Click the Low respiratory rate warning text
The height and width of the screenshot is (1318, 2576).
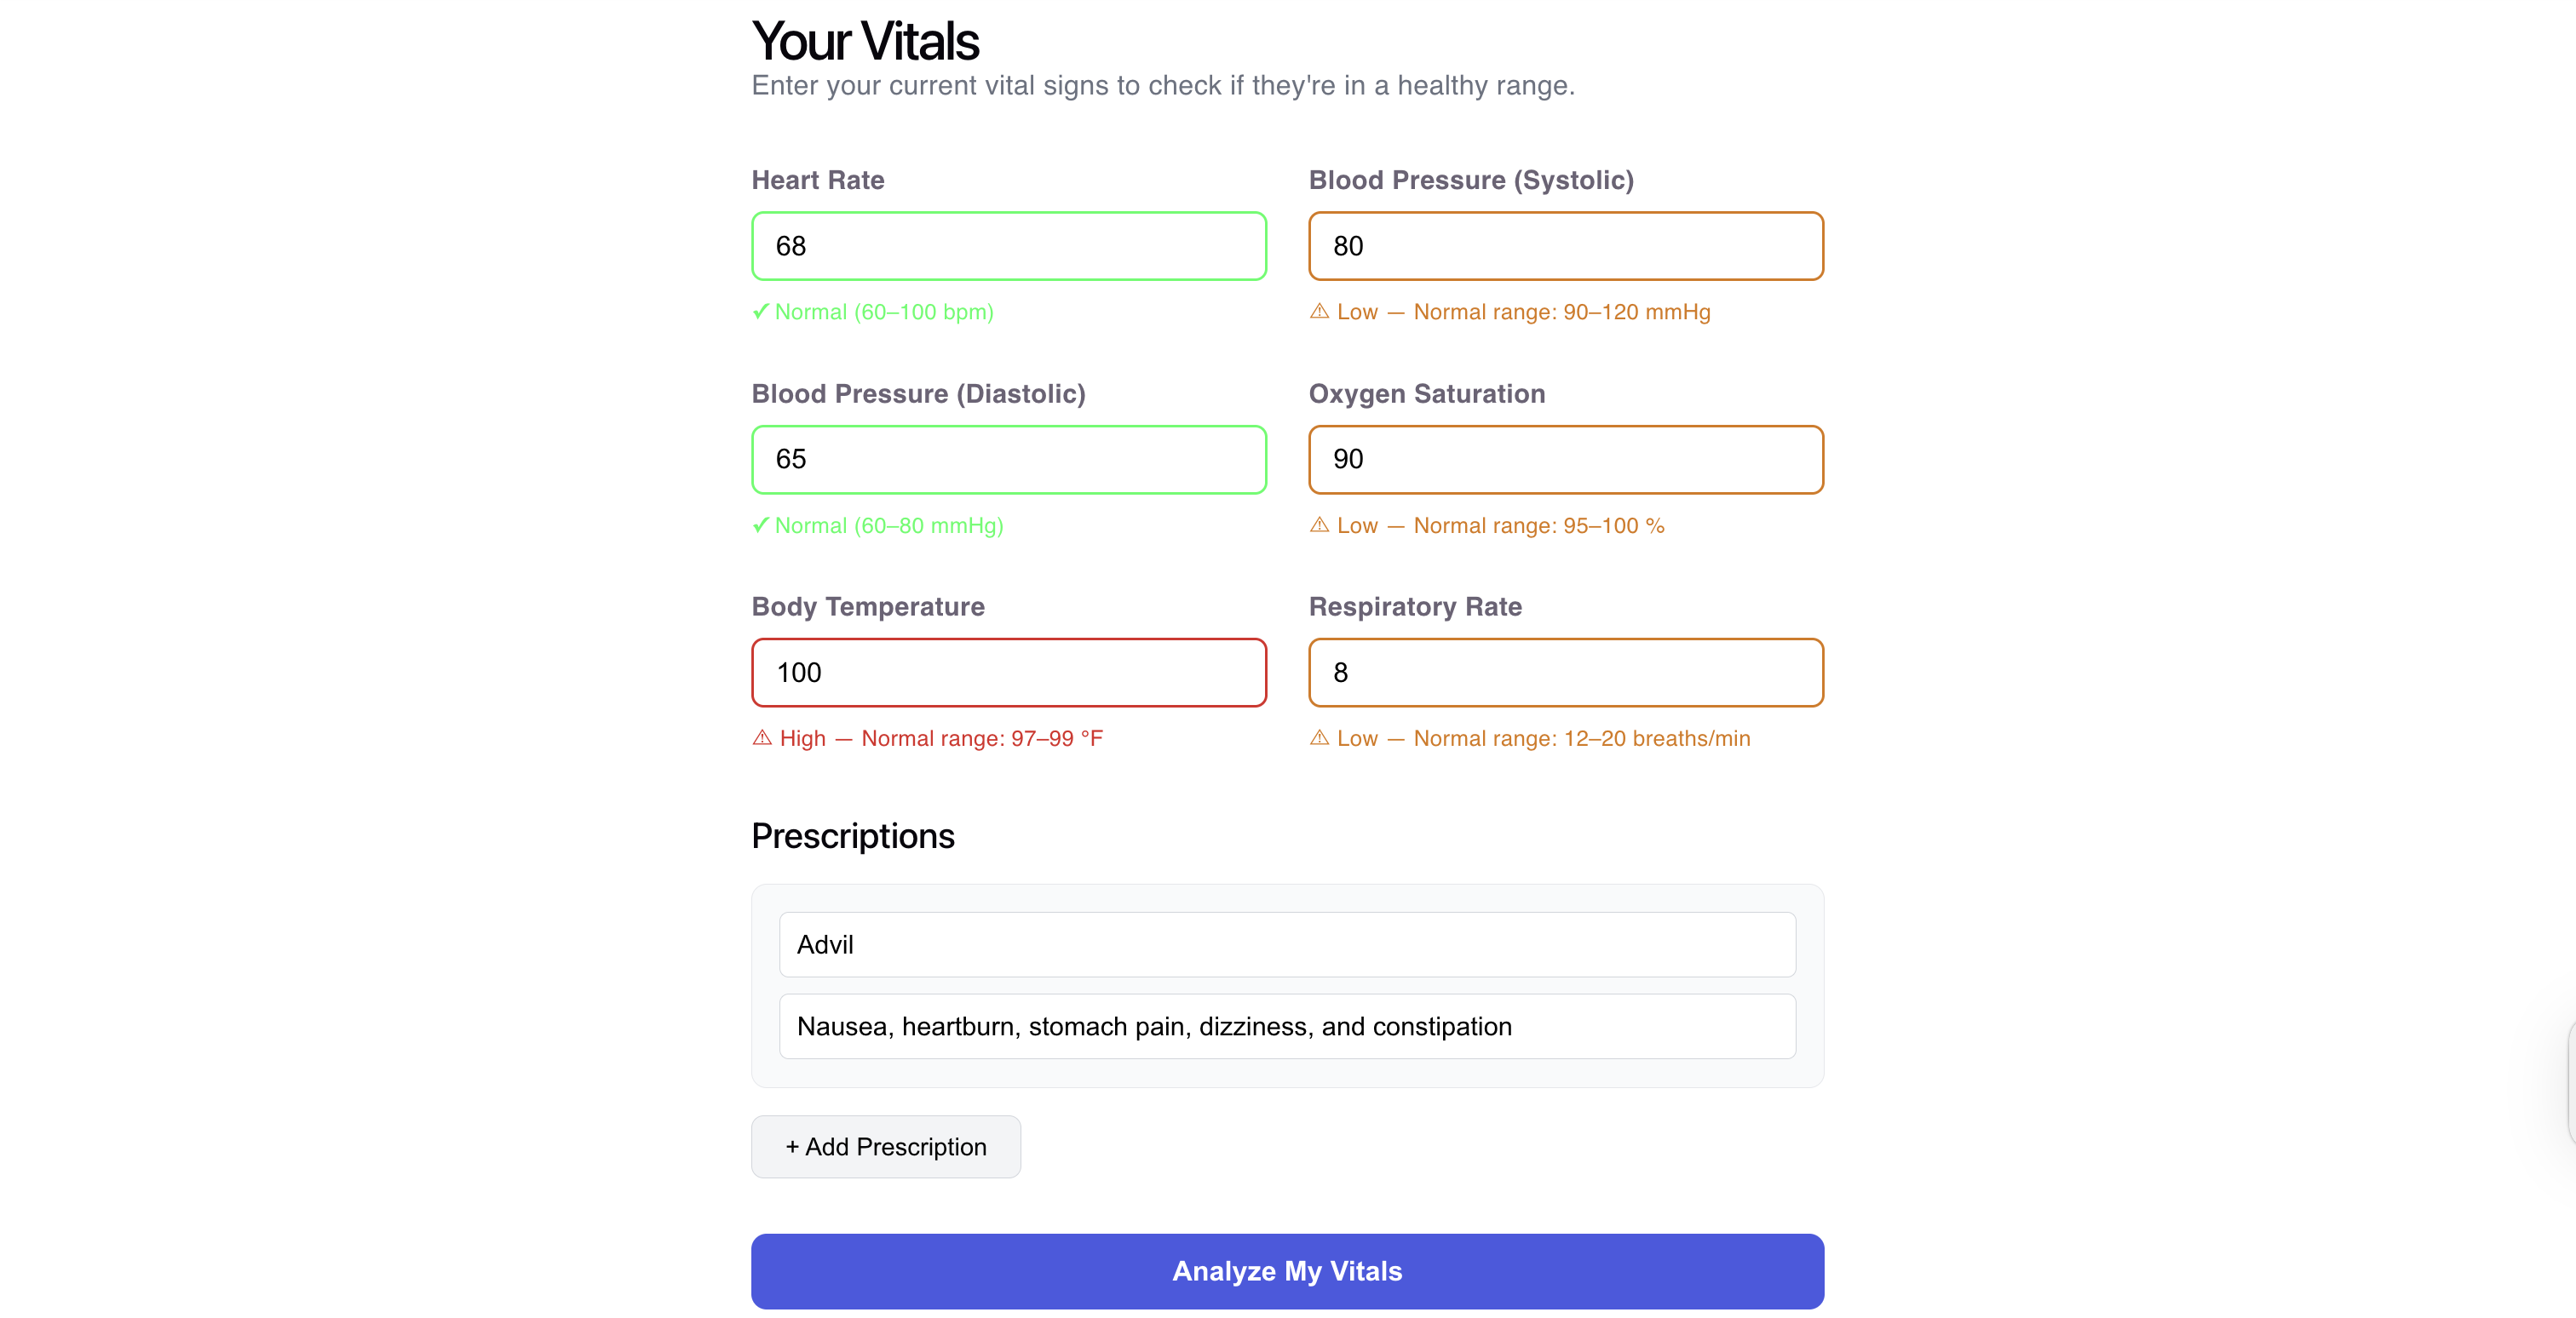tap(1543, 738)
